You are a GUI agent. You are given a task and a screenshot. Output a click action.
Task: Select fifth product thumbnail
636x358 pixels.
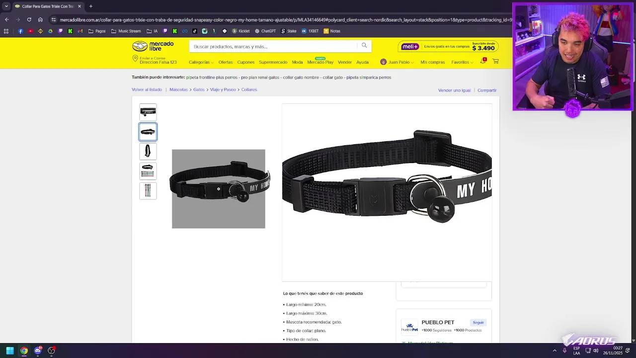tap(148, 191)
